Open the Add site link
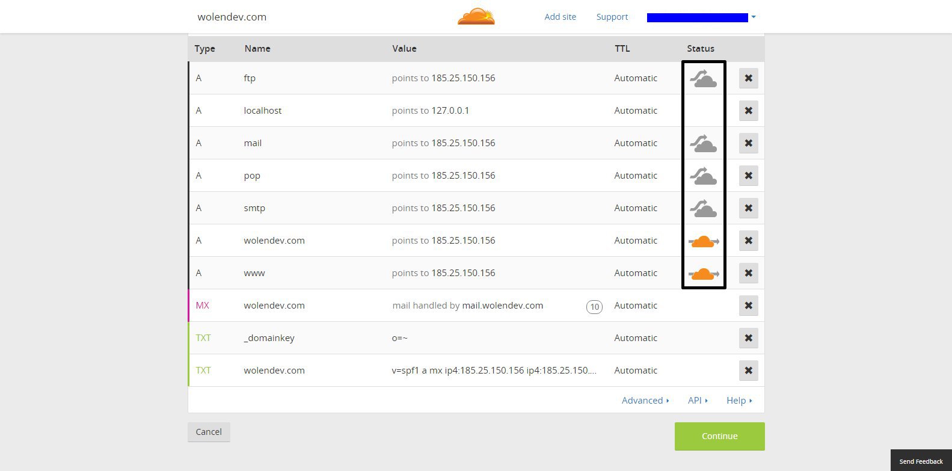This screenshot has width=952, height=471. click(560, 17)
